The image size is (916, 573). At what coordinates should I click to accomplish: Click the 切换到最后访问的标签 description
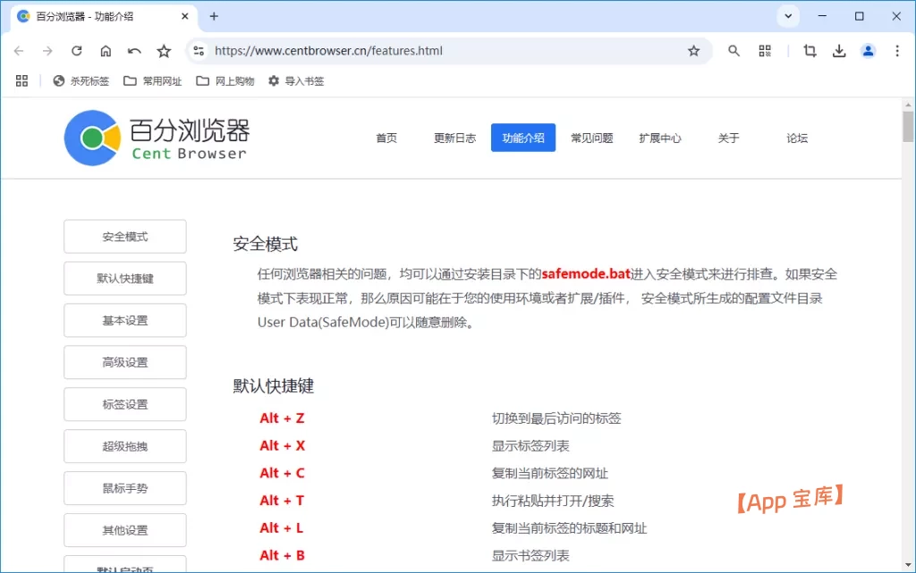pyautogui.click(x=556, y=418)
